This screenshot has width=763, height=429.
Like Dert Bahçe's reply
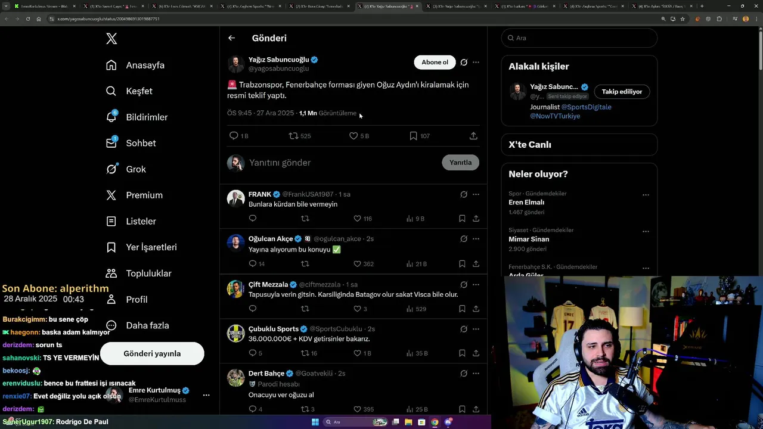[x=357, y=409]
